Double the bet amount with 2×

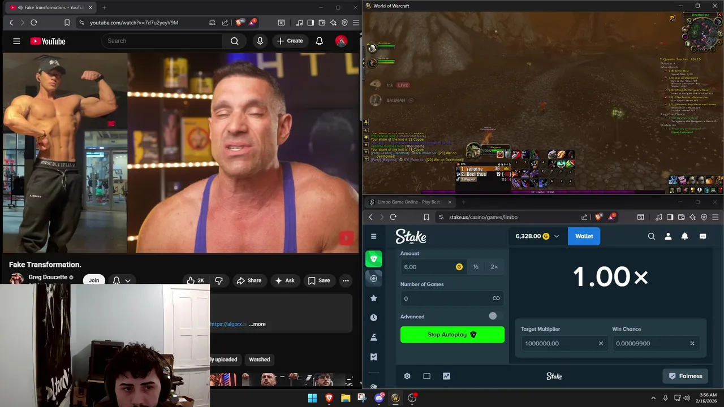click(494, 267)
